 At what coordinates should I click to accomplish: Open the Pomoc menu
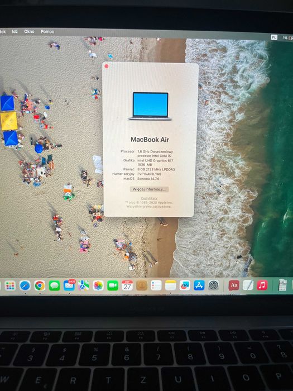(47, 32)
